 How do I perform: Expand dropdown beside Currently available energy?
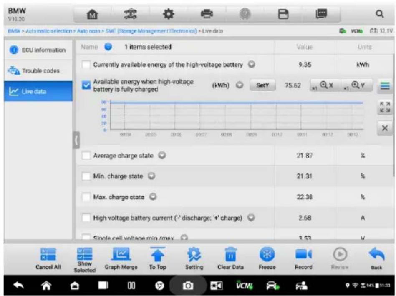tap(252, 64)
